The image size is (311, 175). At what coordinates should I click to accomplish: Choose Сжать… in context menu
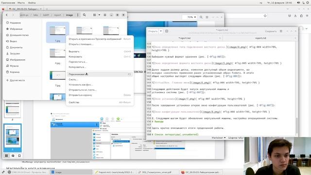click(x=100, y=79)
